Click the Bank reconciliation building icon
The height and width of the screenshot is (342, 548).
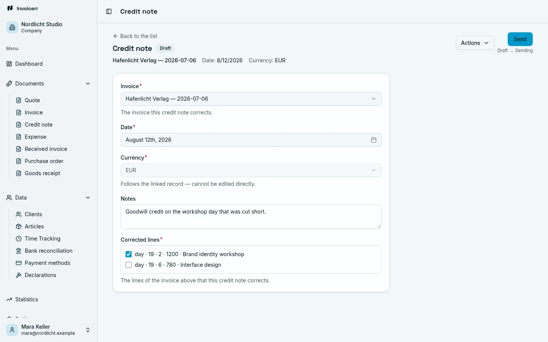pos(19,251)
